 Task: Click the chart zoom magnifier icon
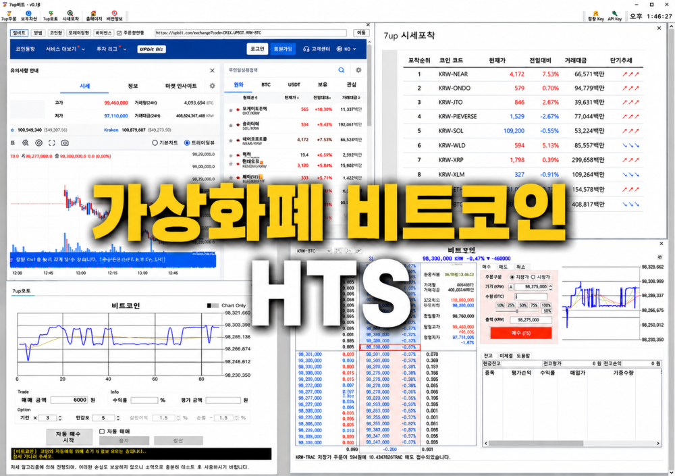pos(26,142)
